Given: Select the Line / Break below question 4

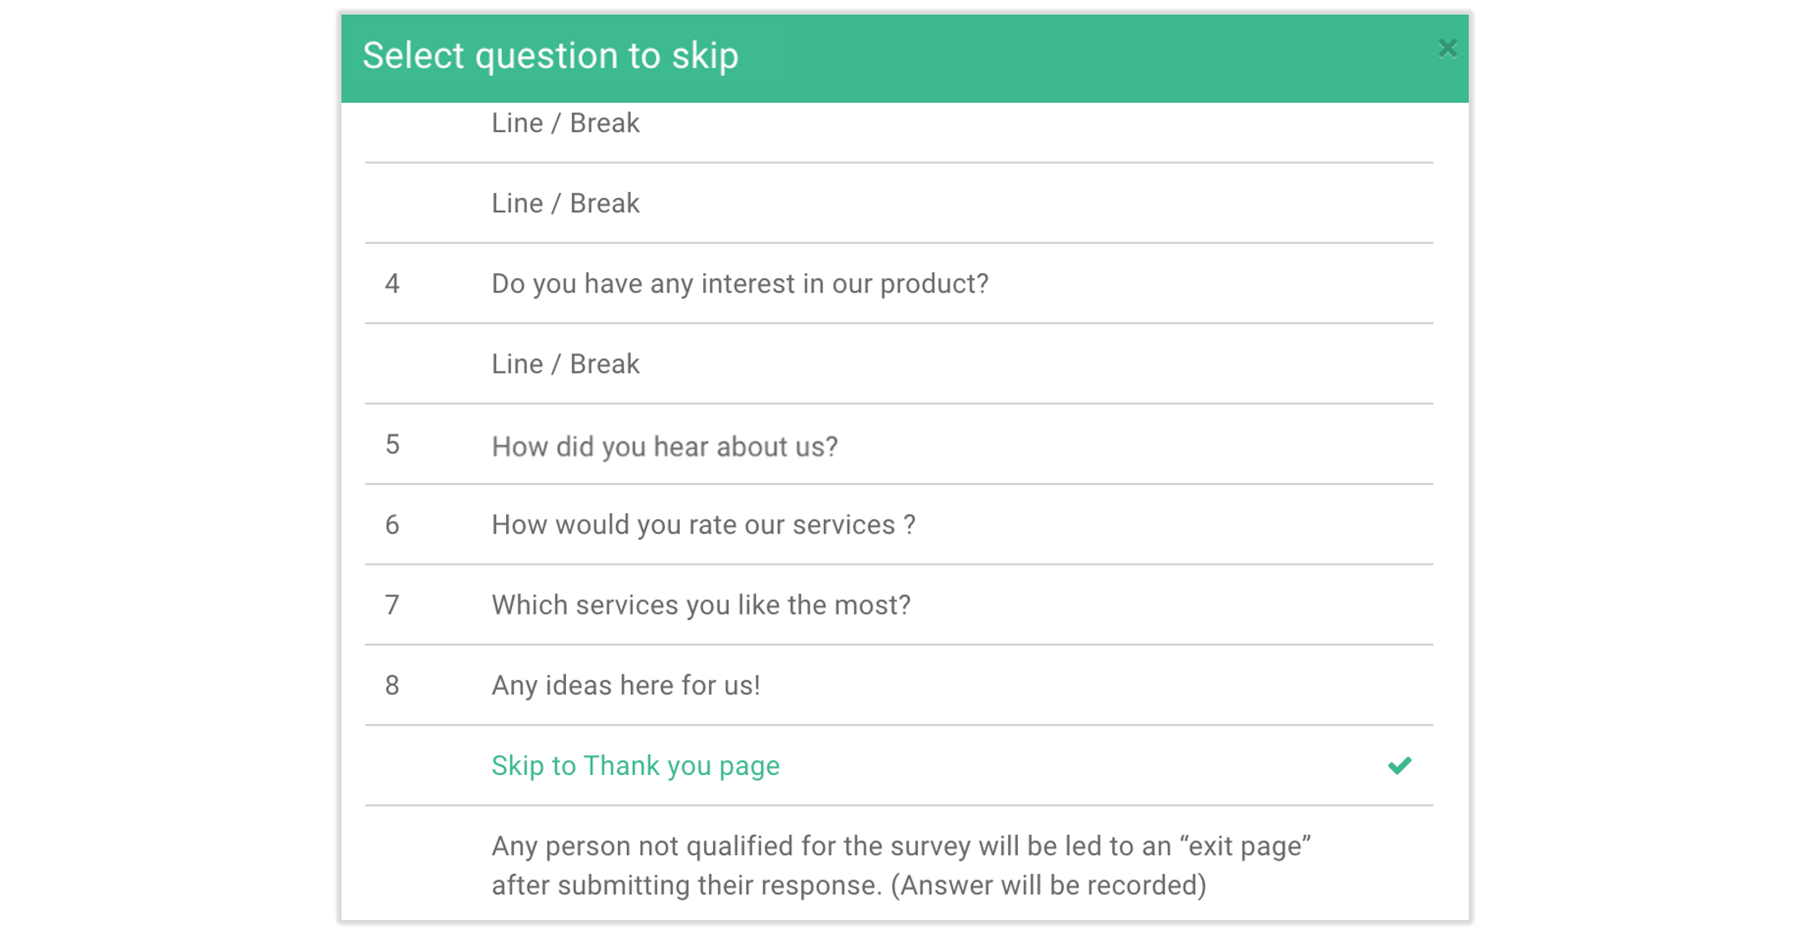Looking at the screenshot, I should coord(565,363).
